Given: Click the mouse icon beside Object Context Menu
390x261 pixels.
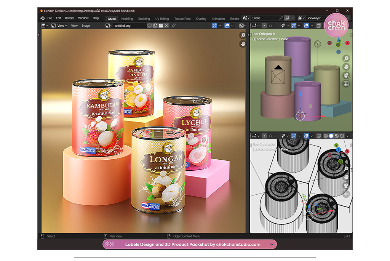Looking at the screenshot, I should 169,236.
